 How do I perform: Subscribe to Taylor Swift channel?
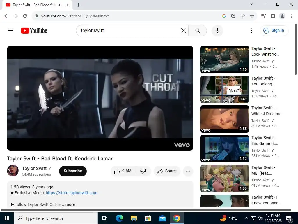click(73, 171)
